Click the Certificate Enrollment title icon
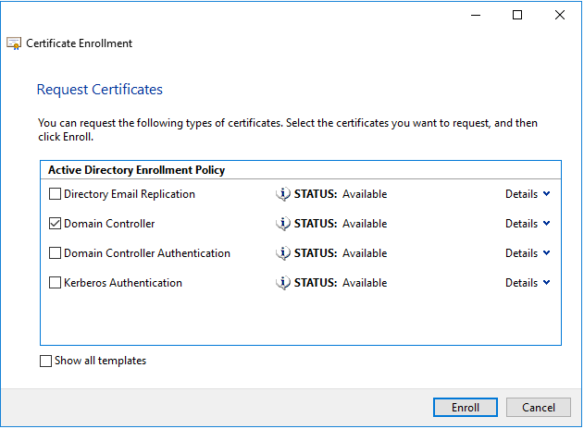Viewport: 584px width, 429px height. pos(14,43)
